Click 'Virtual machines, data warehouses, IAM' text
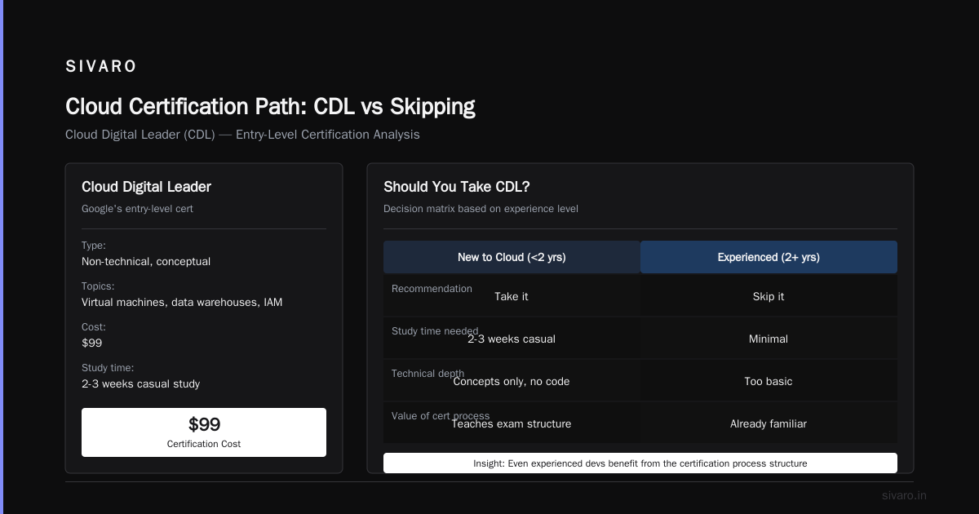 tap(182, 303)
